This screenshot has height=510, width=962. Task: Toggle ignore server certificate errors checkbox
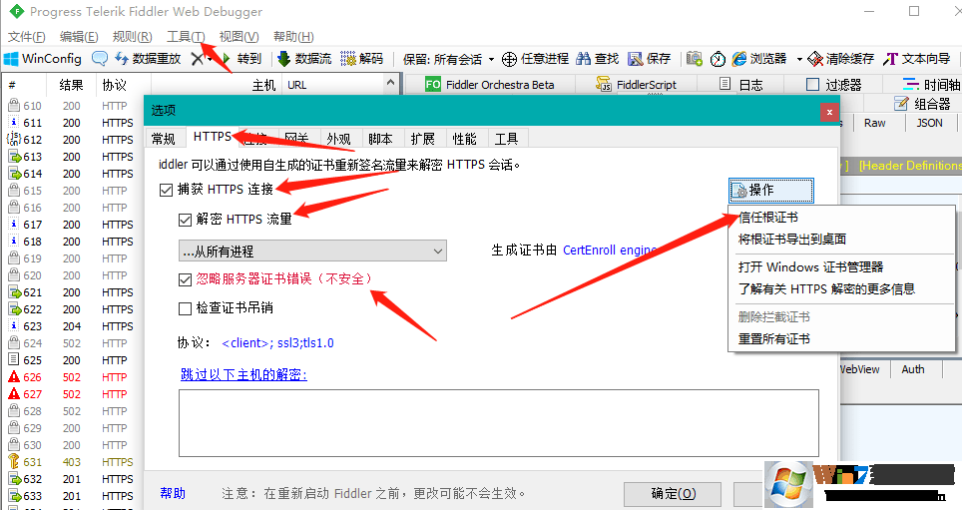[185, 279]
